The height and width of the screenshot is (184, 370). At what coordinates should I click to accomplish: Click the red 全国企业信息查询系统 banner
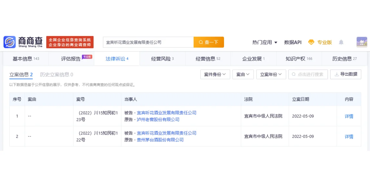click(70, 42)
